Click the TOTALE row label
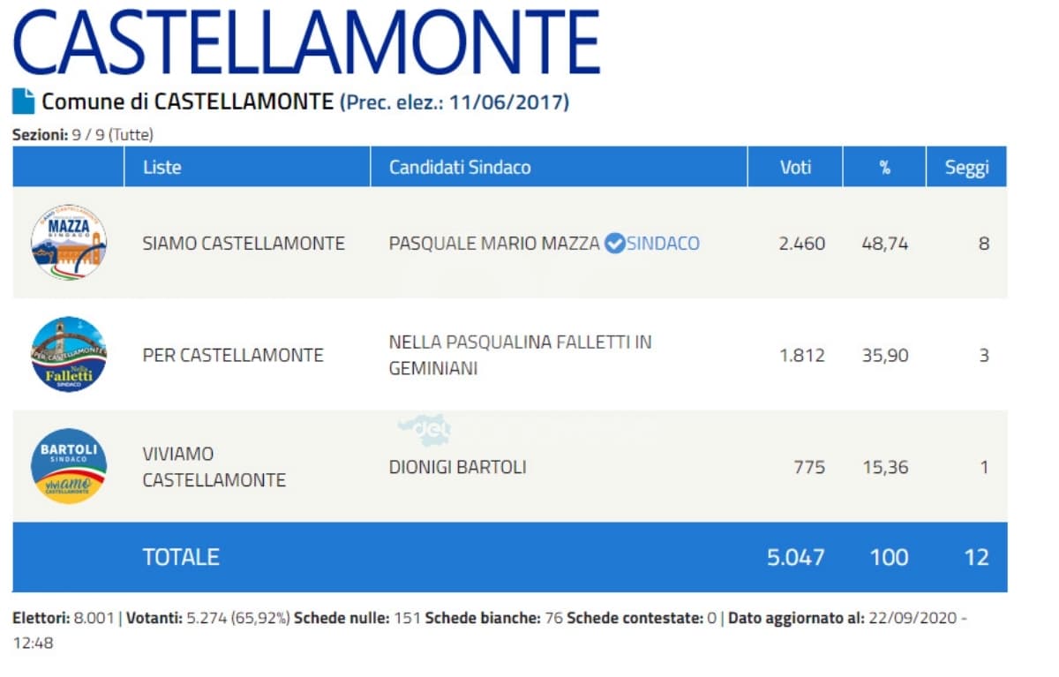 click(x=181, y=557)
